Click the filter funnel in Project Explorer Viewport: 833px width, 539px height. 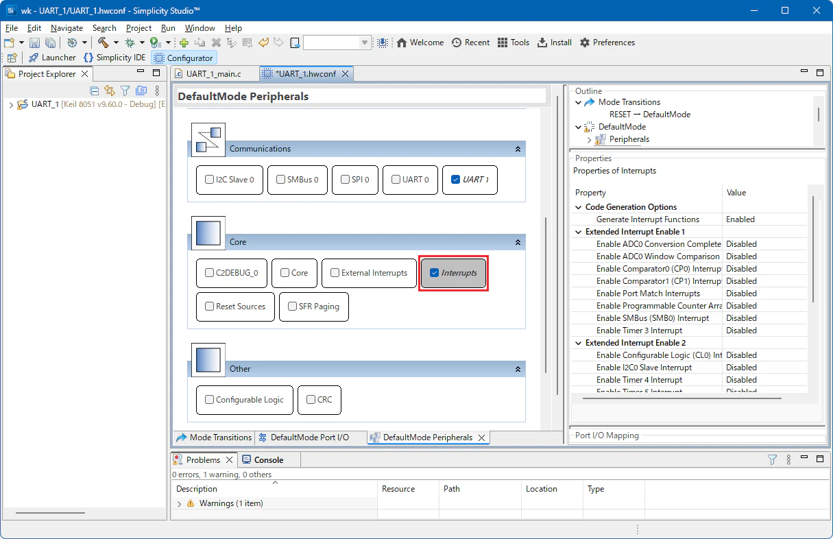(125, 91)
